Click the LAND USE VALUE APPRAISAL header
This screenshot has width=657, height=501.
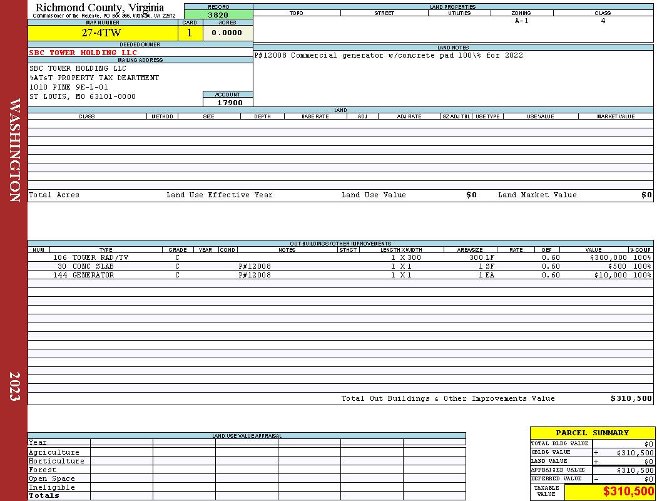pos(247,436)
